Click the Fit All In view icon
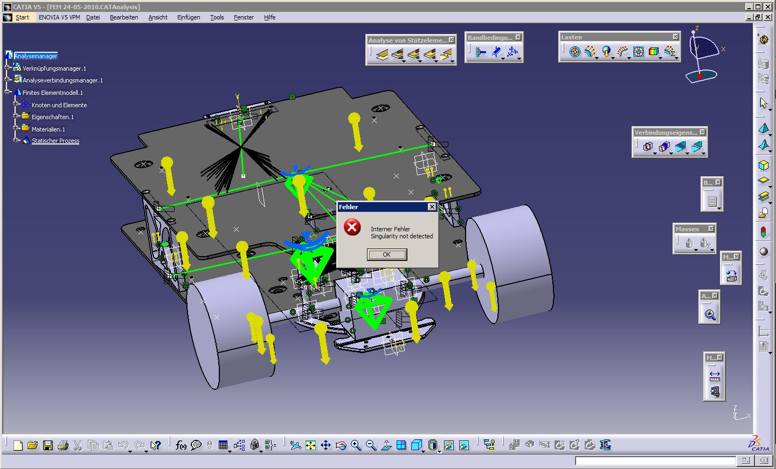Viewport: 776px width, 469px height. click(310, 445)
